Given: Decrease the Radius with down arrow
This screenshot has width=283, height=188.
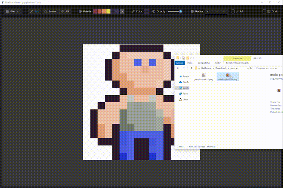Looking at the screenshot, I should (x=224, y=11).
